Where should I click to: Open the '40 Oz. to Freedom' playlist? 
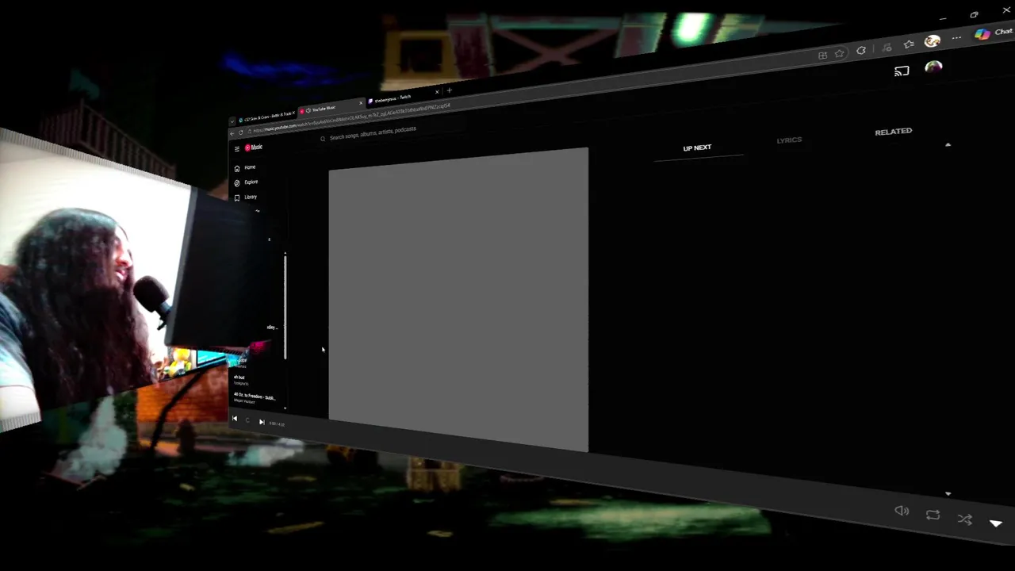[x=255, y=398]
